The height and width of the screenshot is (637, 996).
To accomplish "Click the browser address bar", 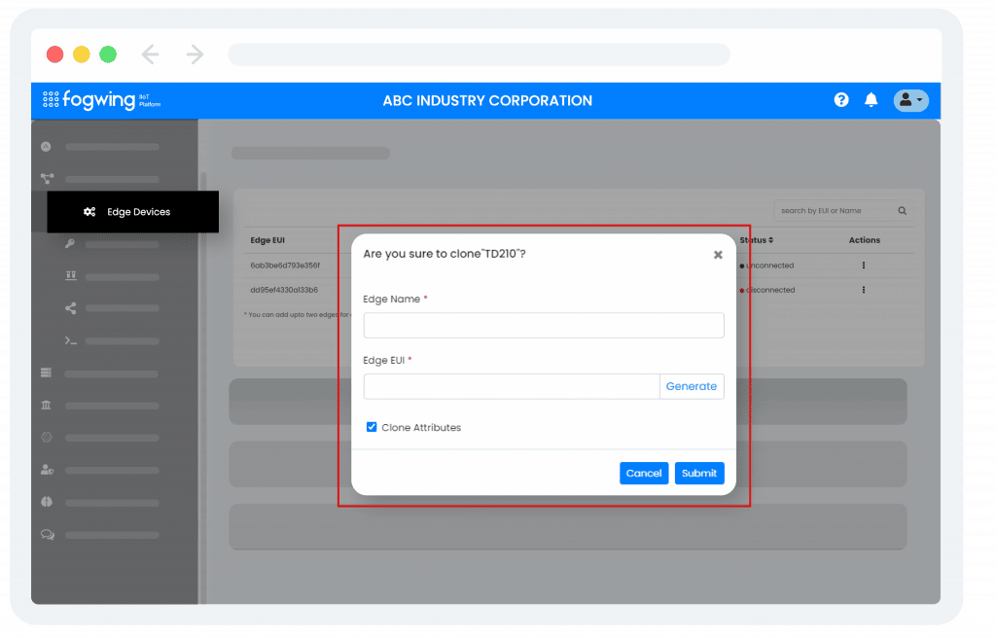I will (x=479, y=54).
